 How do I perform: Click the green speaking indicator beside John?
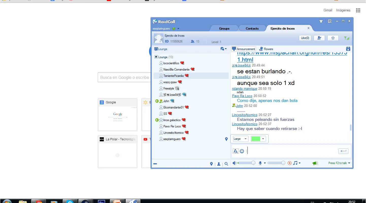coord(157,101)
